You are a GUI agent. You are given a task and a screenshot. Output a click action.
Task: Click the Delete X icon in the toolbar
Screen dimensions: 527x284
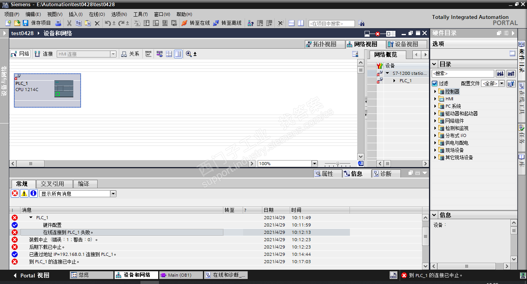97,23
